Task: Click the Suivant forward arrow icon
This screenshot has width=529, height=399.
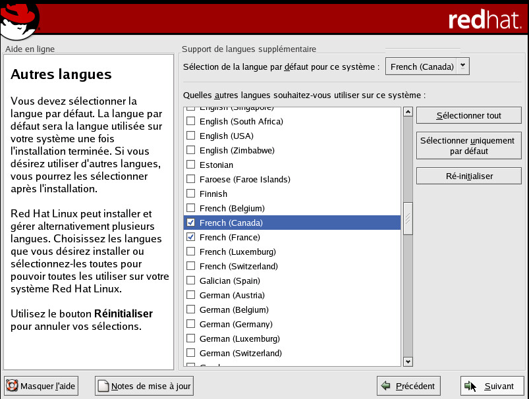Action: (470, 386)
